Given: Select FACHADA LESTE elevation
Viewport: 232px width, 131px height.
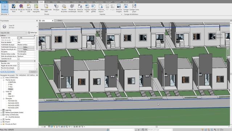Looking at the screenshot, I should [13, 108].
